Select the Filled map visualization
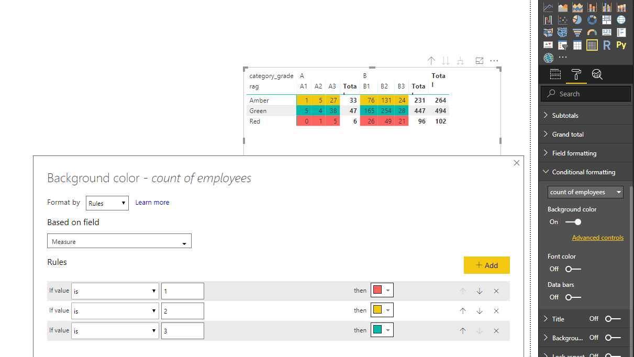 tap(548, 32)
